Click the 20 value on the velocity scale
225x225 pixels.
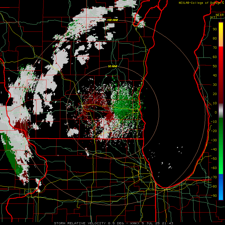point(215,94)
